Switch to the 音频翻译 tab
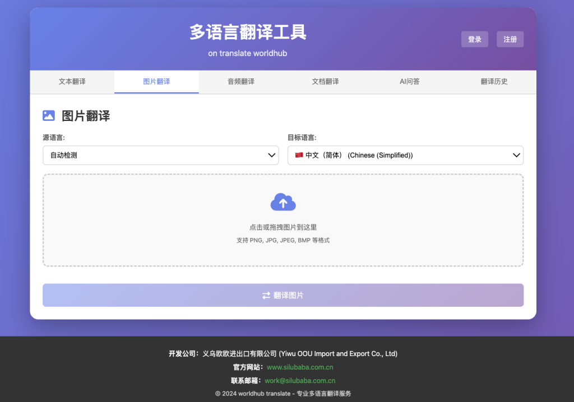Viewport: 574px width, 402px height. click(241, 82)
